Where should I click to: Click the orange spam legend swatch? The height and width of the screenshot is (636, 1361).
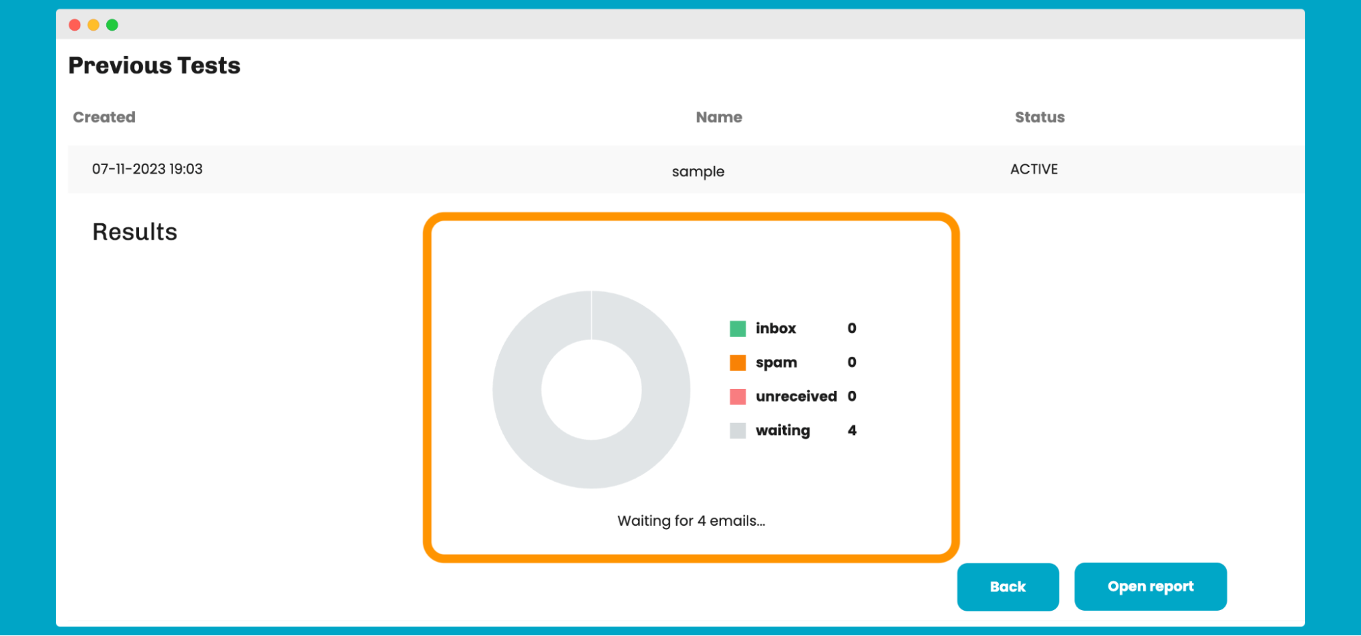pyautogui.click(x=738, y=363)
